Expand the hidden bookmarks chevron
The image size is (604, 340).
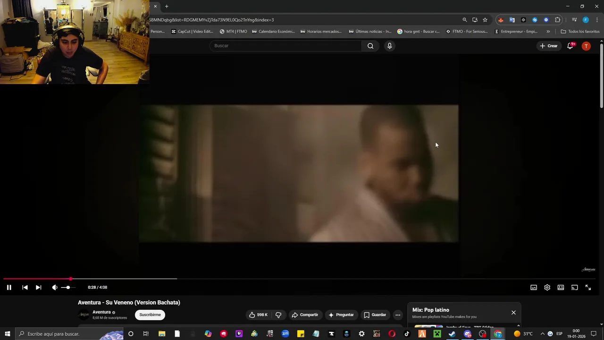coord(548,32)
